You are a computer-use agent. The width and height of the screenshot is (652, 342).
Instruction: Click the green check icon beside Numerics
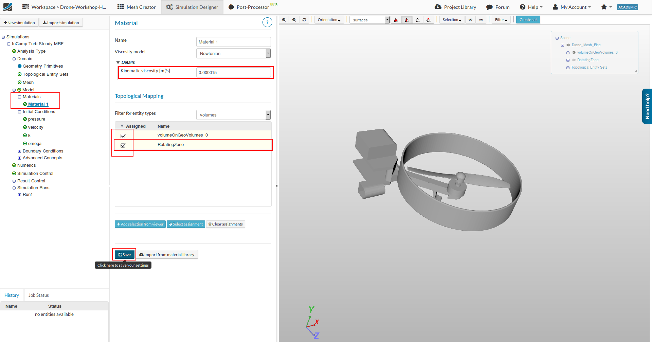pos(14,165)
